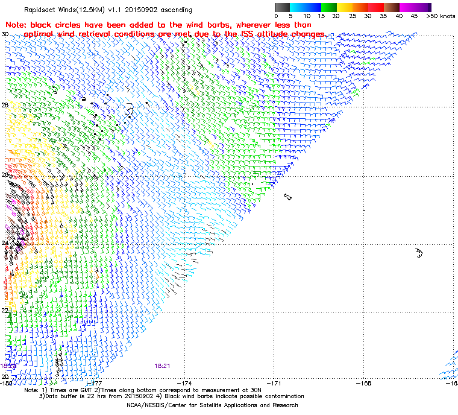Select the dark blue legend color segment
Viewport: 458px width, 415px height.
[x=313, y=7]
